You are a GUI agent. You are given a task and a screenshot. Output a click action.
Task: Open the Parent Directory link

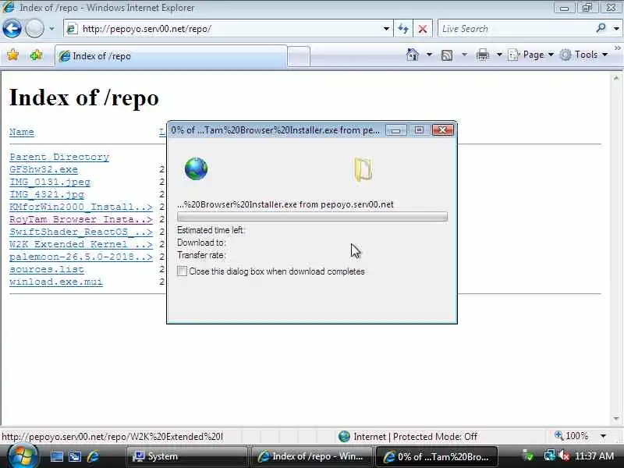click(59, 157)
